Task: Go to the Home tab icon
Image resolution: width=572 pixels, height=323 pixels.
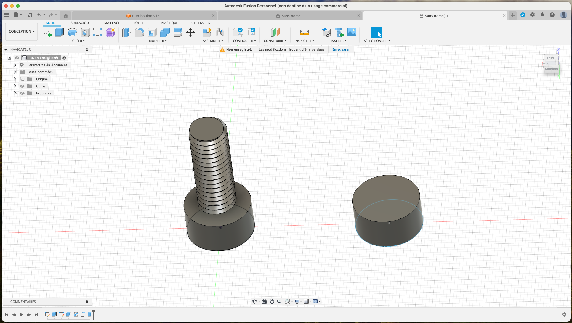Action: click(x=66, y=16)
